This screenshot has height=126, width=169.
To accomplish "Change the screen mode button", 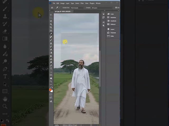I will [51, 98].
